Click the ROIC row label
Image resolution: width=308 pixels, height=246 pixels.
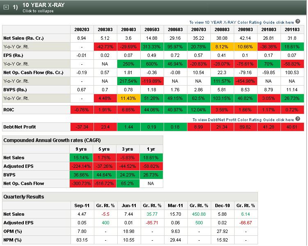pos(10,111)
